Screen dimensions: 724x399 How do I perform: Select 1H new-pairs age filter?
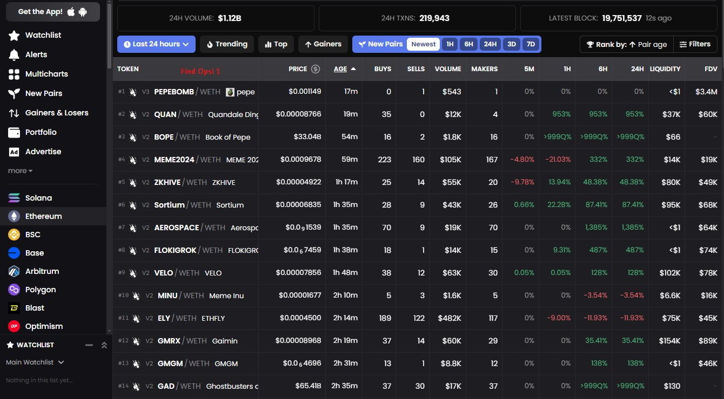450,44
